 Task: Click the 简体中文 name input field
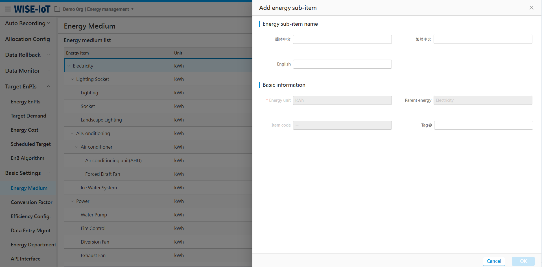[x=342, y=39]
